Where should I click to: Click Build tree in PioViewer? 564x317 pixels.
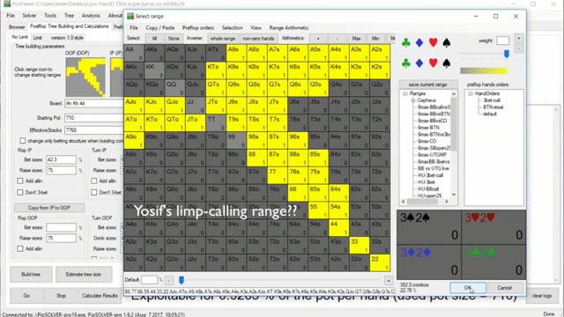[31, 274]
